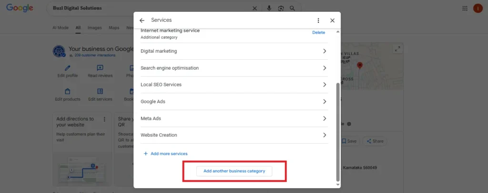Switch to Maps tab
Image resolution: width=488 pixels, height=193 pixels.
[114, 28]
